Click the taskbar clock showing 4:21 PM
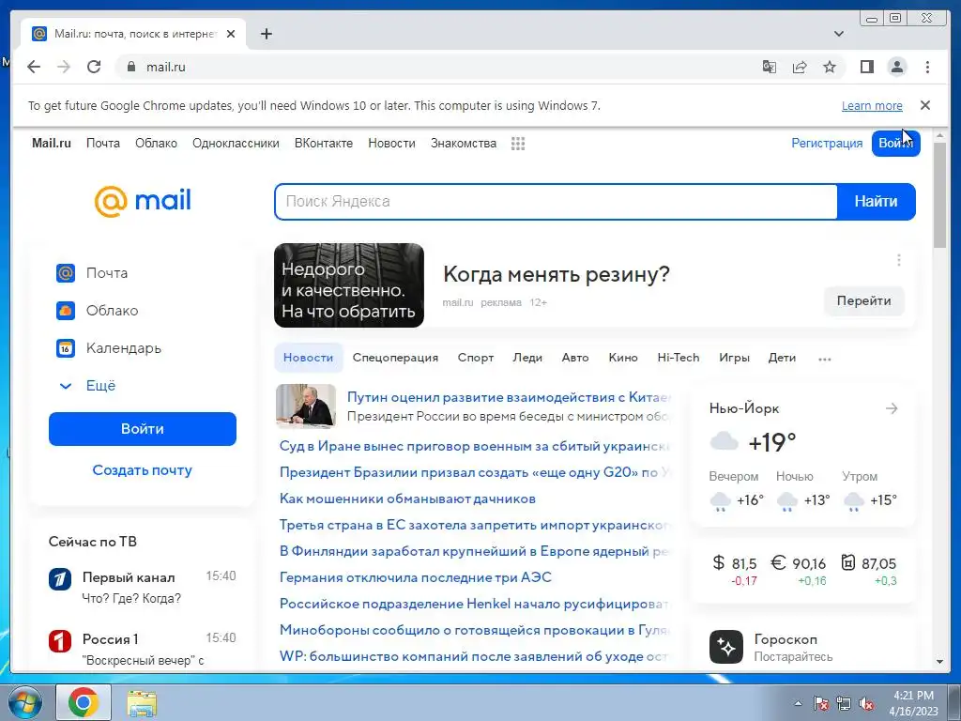The height and width of the screenshot is (721, 961). pos(913,703)
